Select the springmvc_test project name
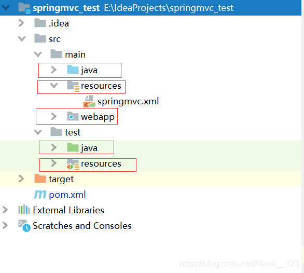The image size is (304, 273). point(66,8)
